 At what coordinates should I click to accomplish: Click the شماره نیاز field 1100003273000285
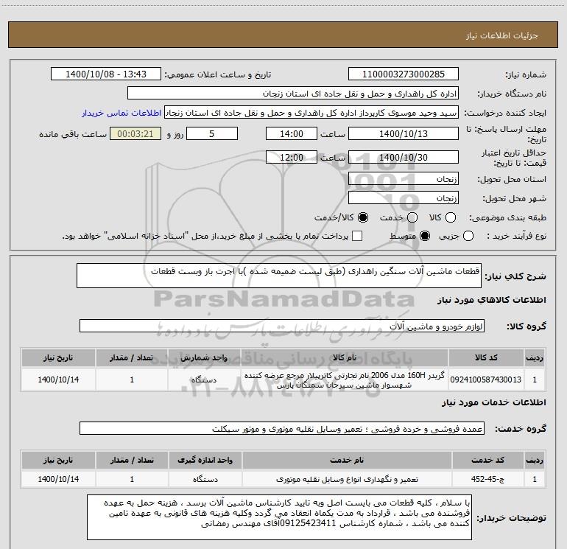coord(404,74)
